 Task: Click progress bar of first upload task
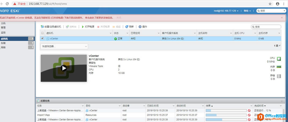(226, 111)
